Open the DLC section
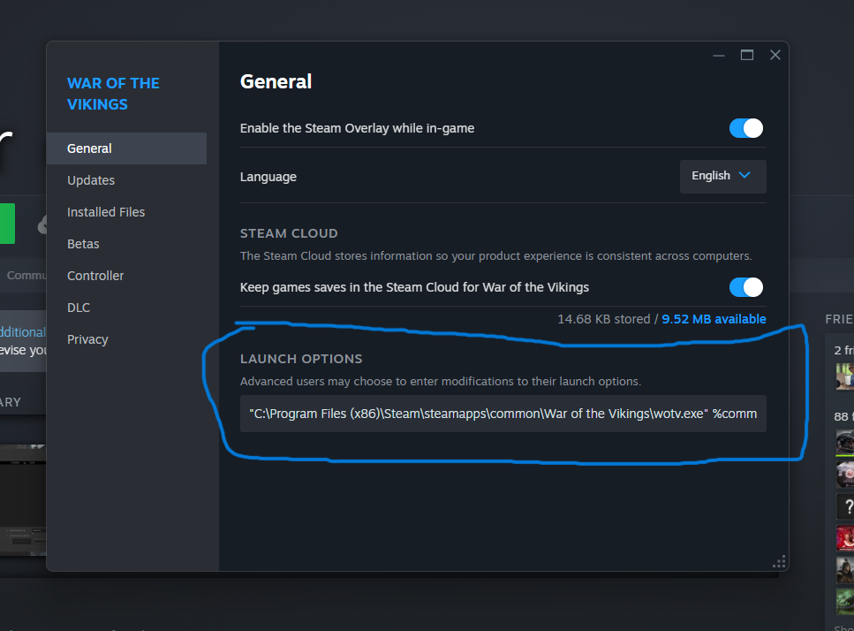854x631 pixels. coord(79,308)
